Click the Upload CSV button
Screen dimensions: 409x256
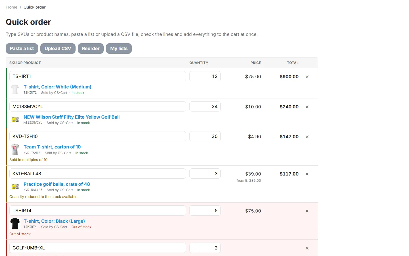click(58, 48)
